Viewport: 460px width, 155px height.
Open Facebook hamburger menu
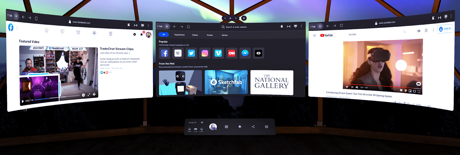click(110, 34)
